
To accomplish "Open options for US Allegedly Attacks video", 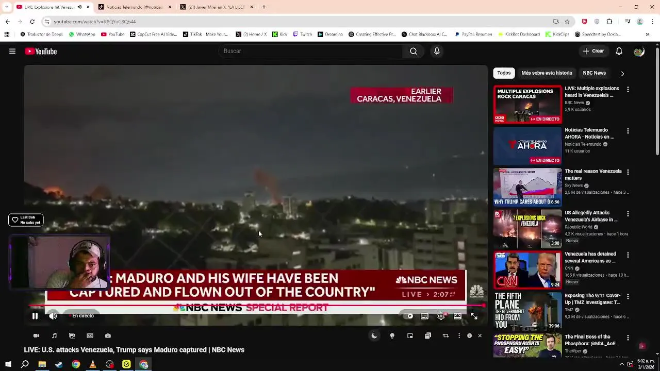I will tap(628, 213).
